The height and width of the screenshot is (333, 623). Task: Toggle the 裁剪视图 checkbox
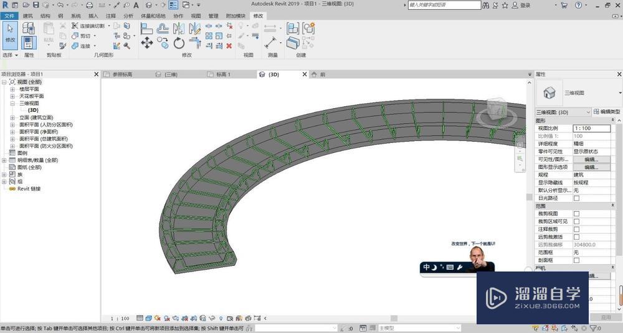[576, 214]
